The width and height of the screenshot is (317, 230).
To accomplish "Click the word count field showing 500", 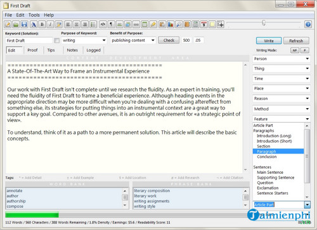I will coord(186,40).
